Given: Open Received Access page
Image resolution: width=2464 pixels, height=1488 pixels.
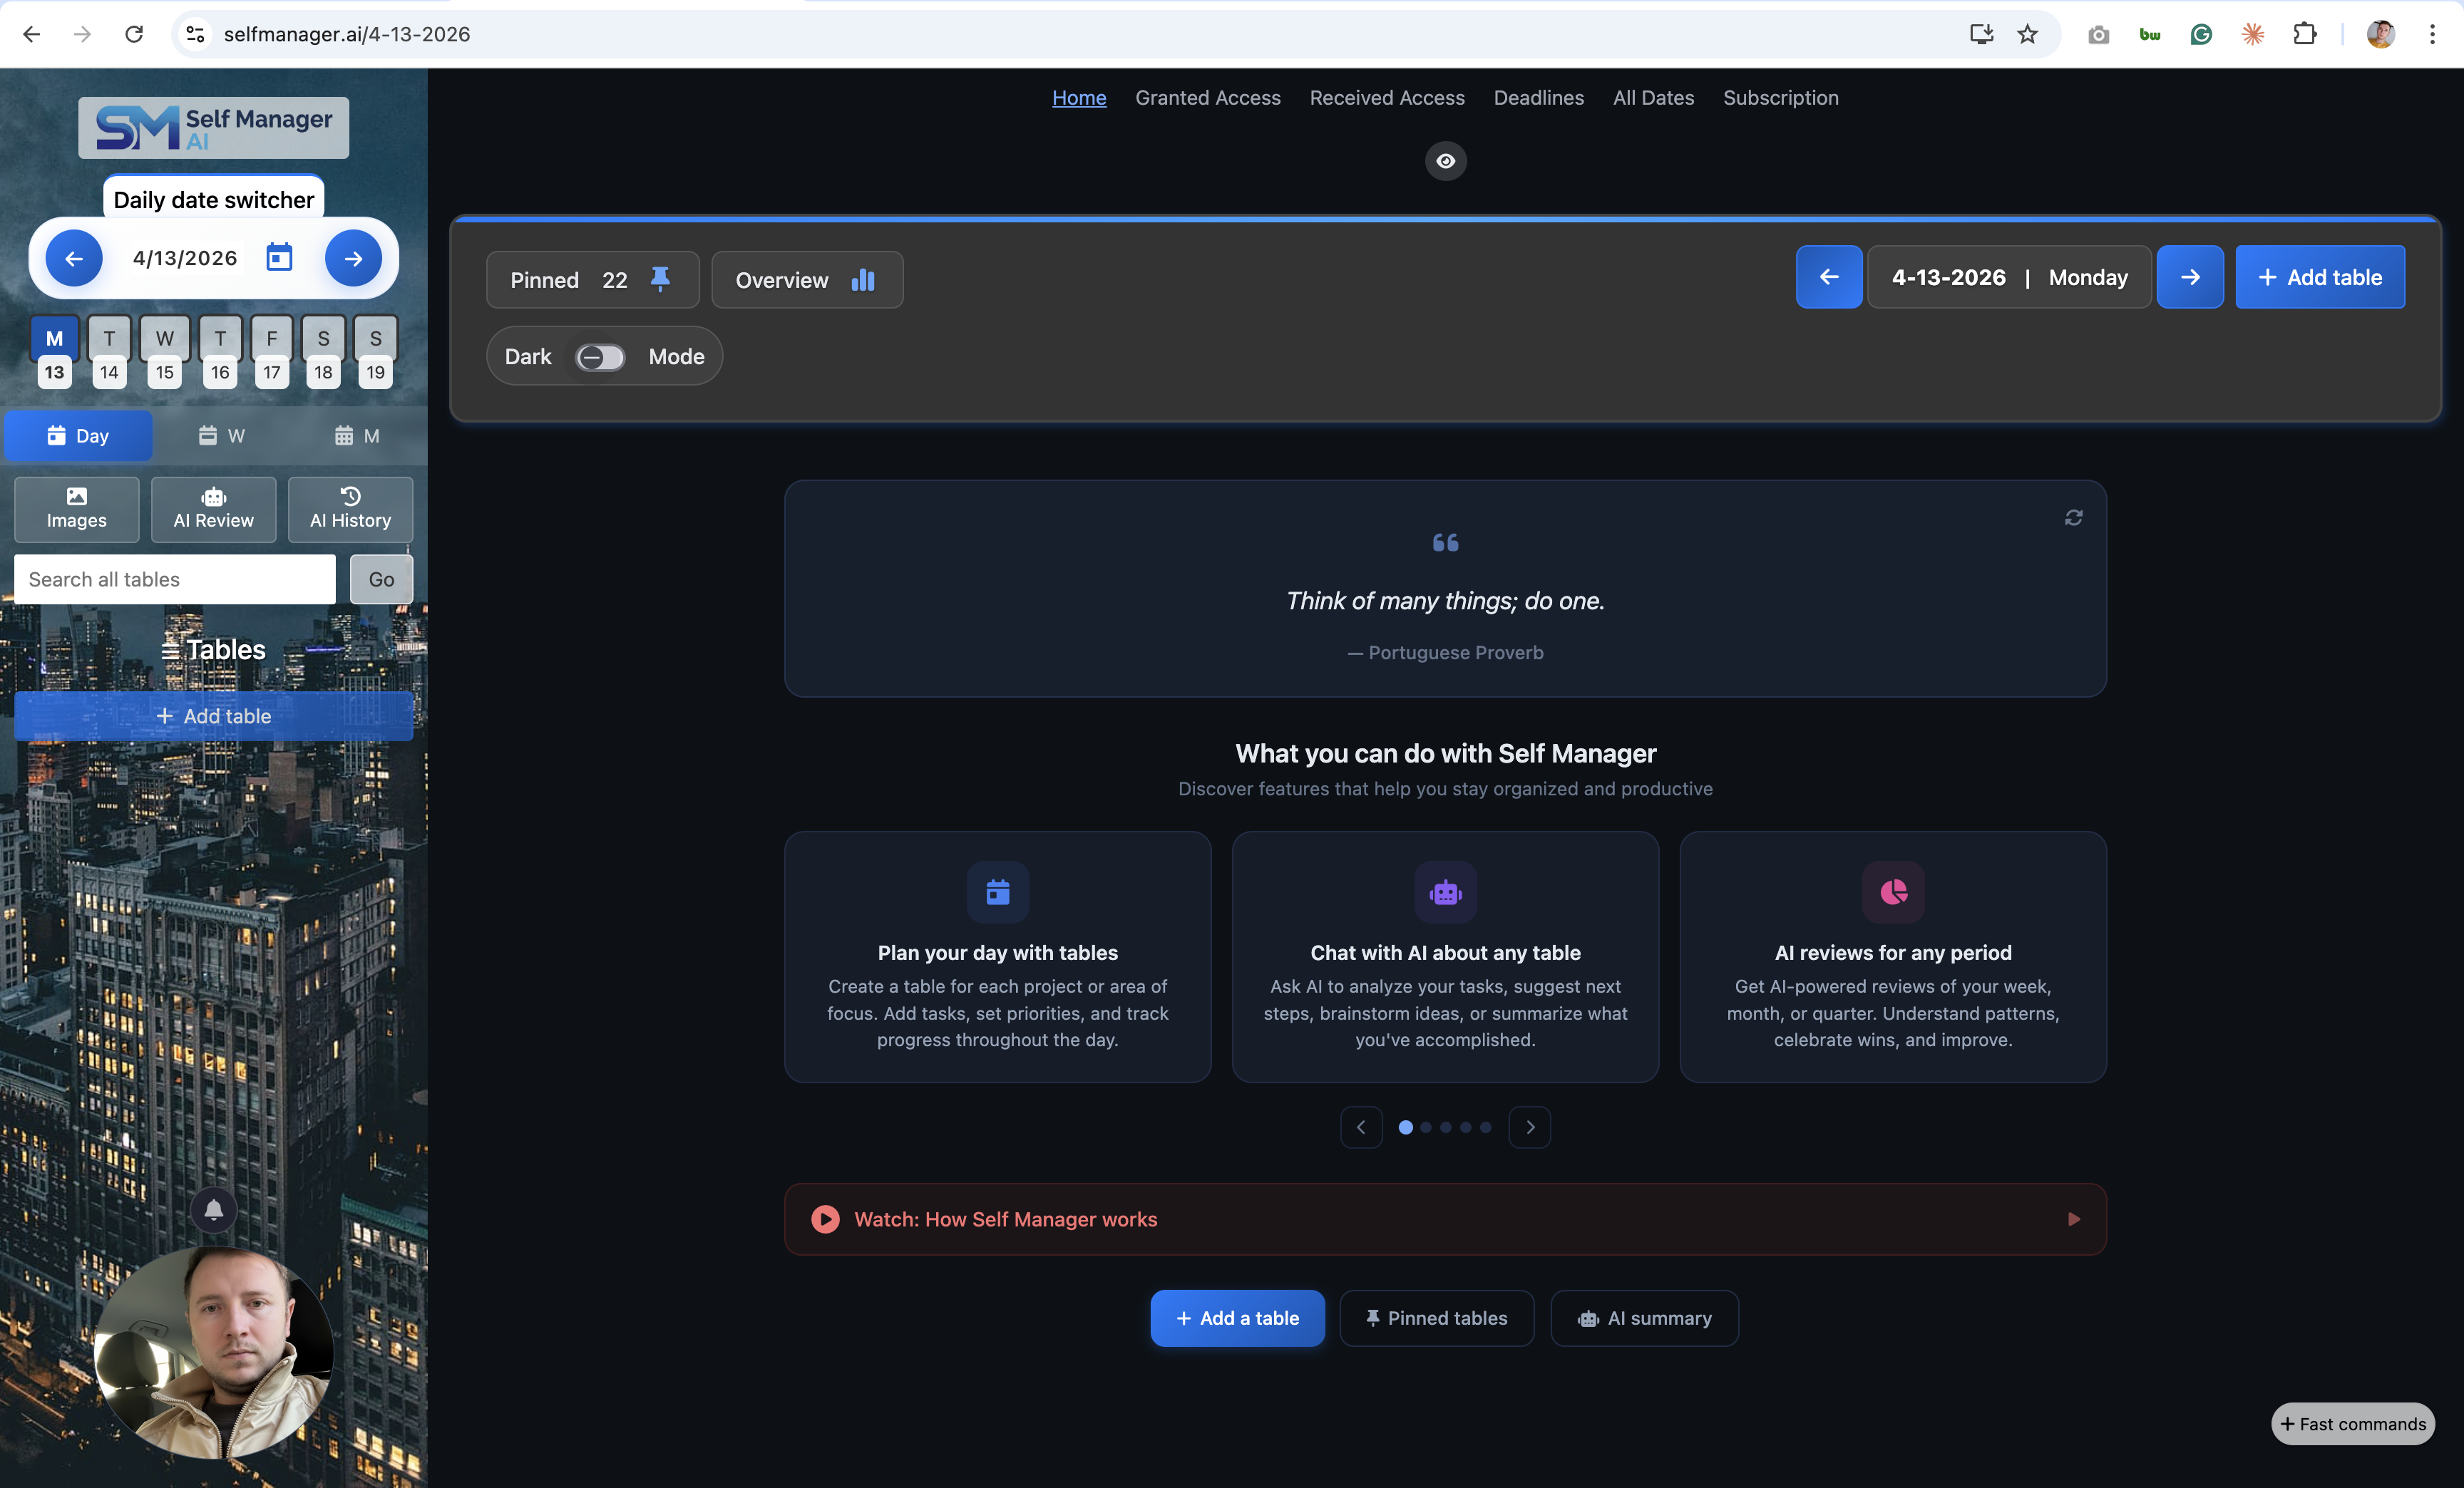Looking at the screenshot, I should point(1386,97).
